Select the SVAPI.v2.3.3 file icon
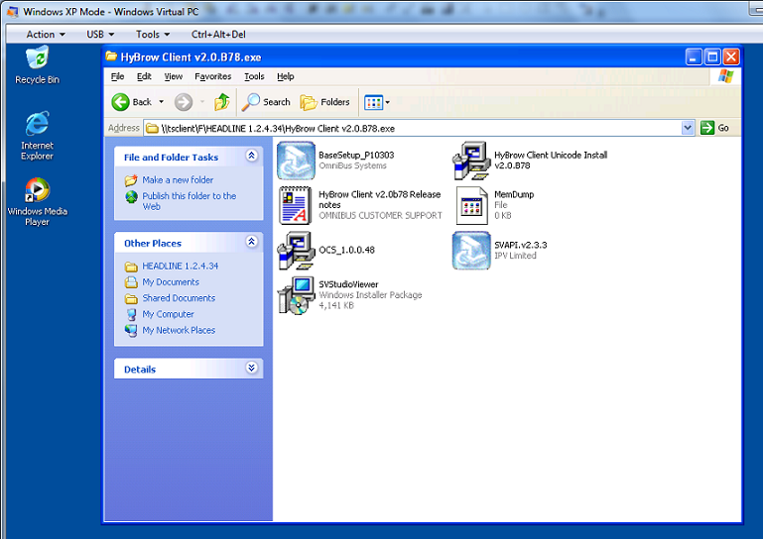 pyautogui.click(x=471, y=251)
